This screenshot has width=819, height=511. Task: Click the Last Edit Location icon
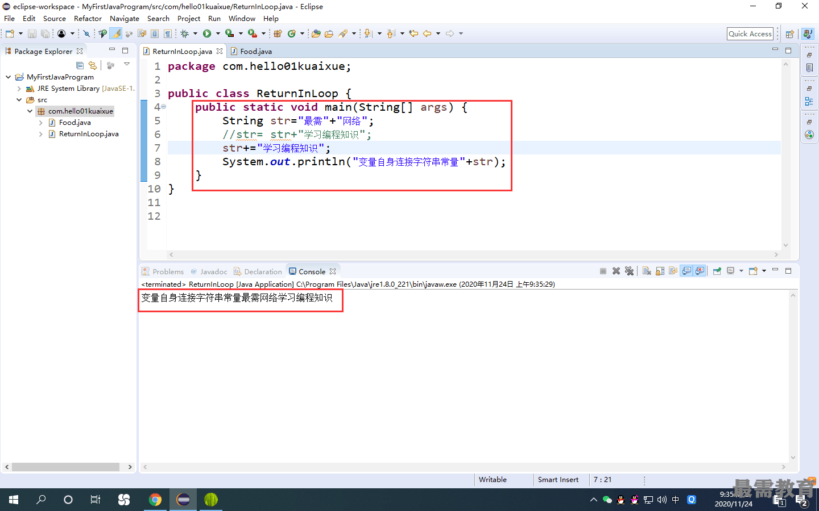point(413,33)
